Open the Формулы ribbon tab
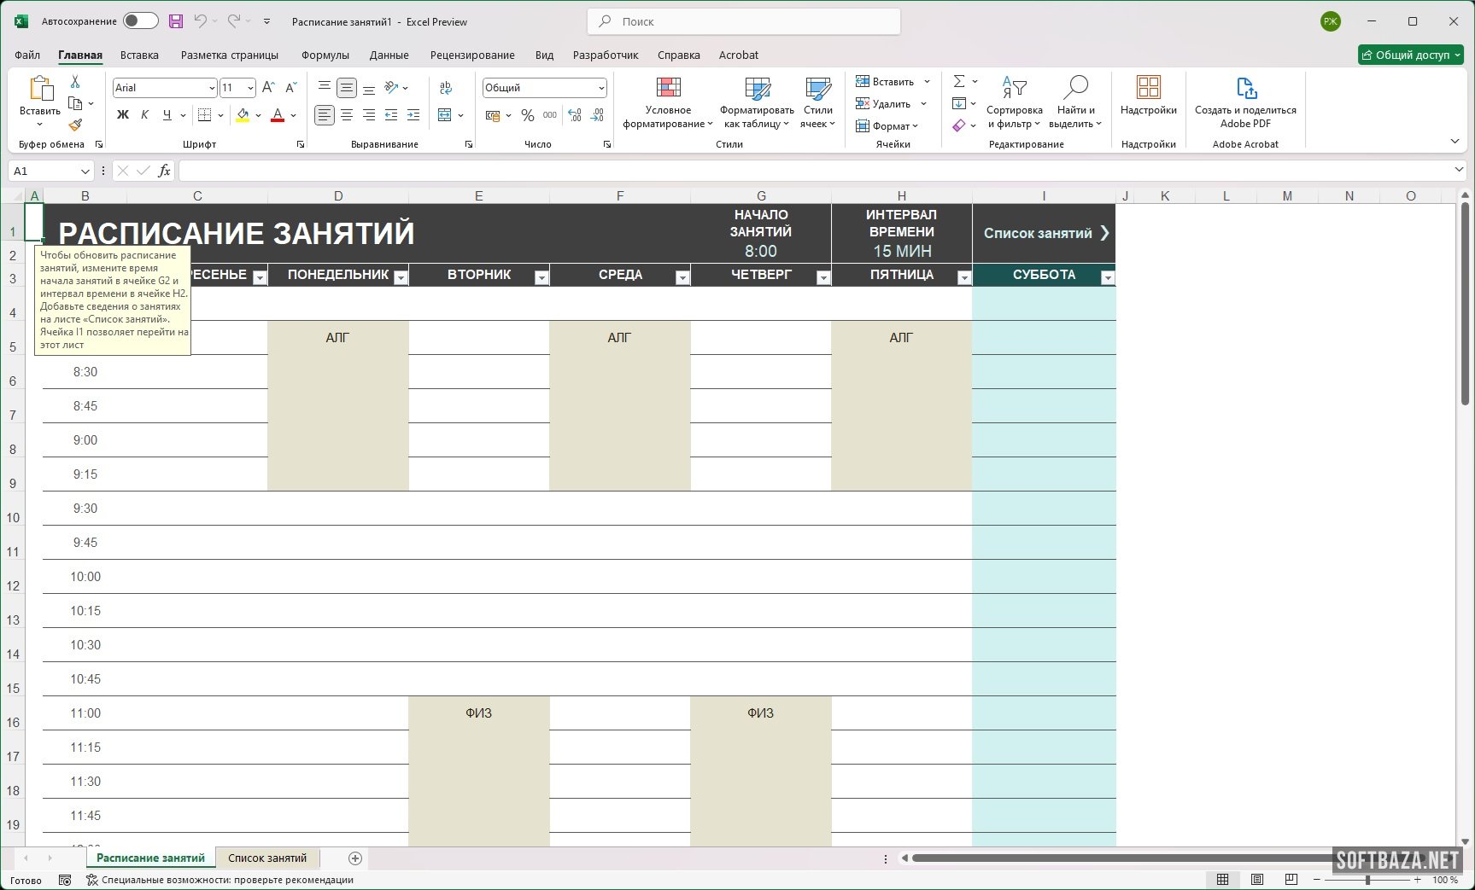This screenshot has width=1475, height=890. point(325,55)
